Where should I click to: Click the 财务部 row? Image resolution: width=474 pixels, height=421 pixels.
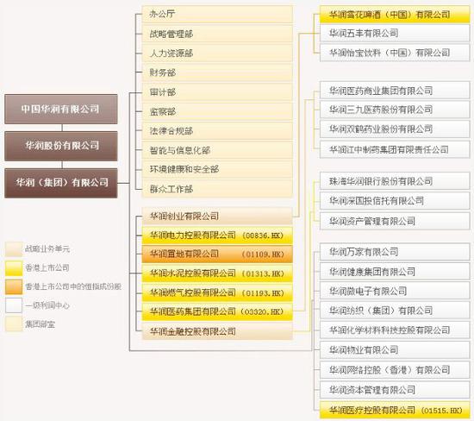coord(217,72)
